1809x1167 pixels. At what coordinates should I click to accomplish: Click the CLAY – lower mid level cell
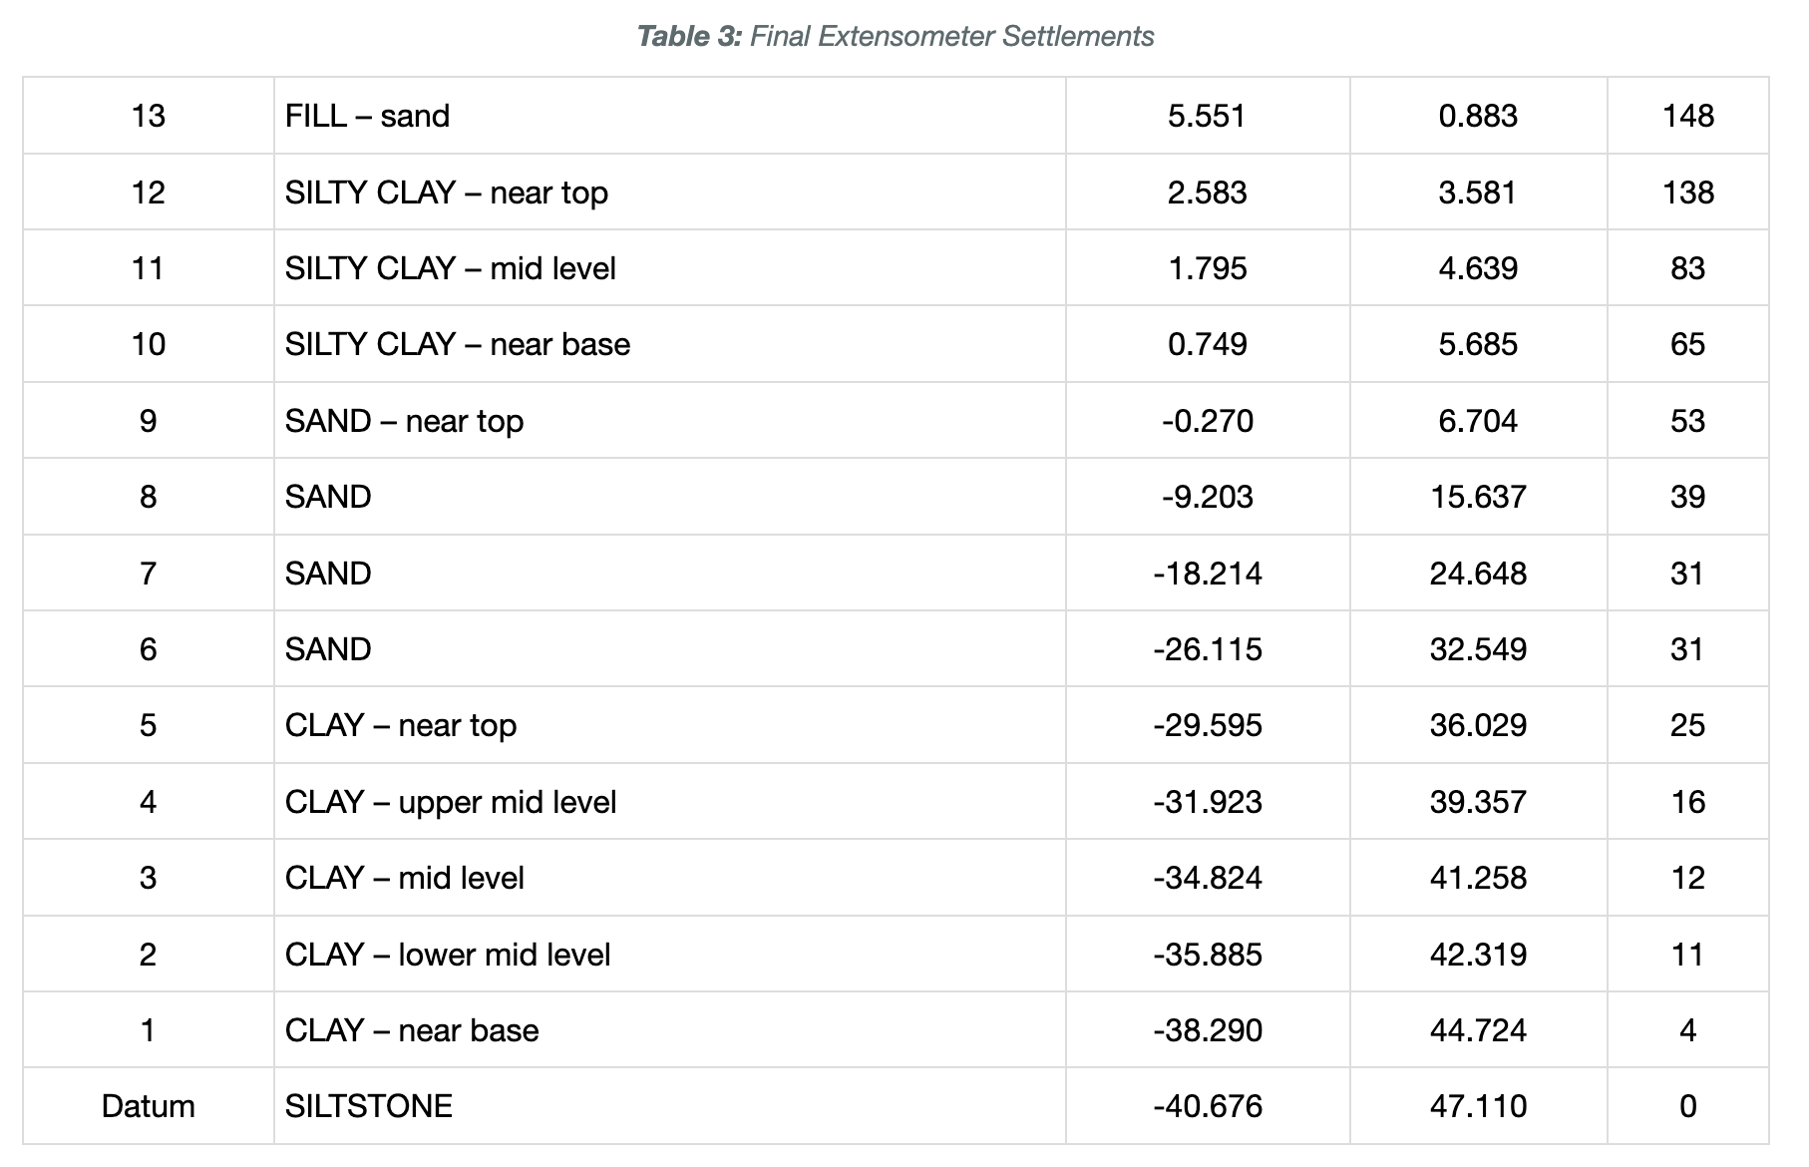pos(670,955)
